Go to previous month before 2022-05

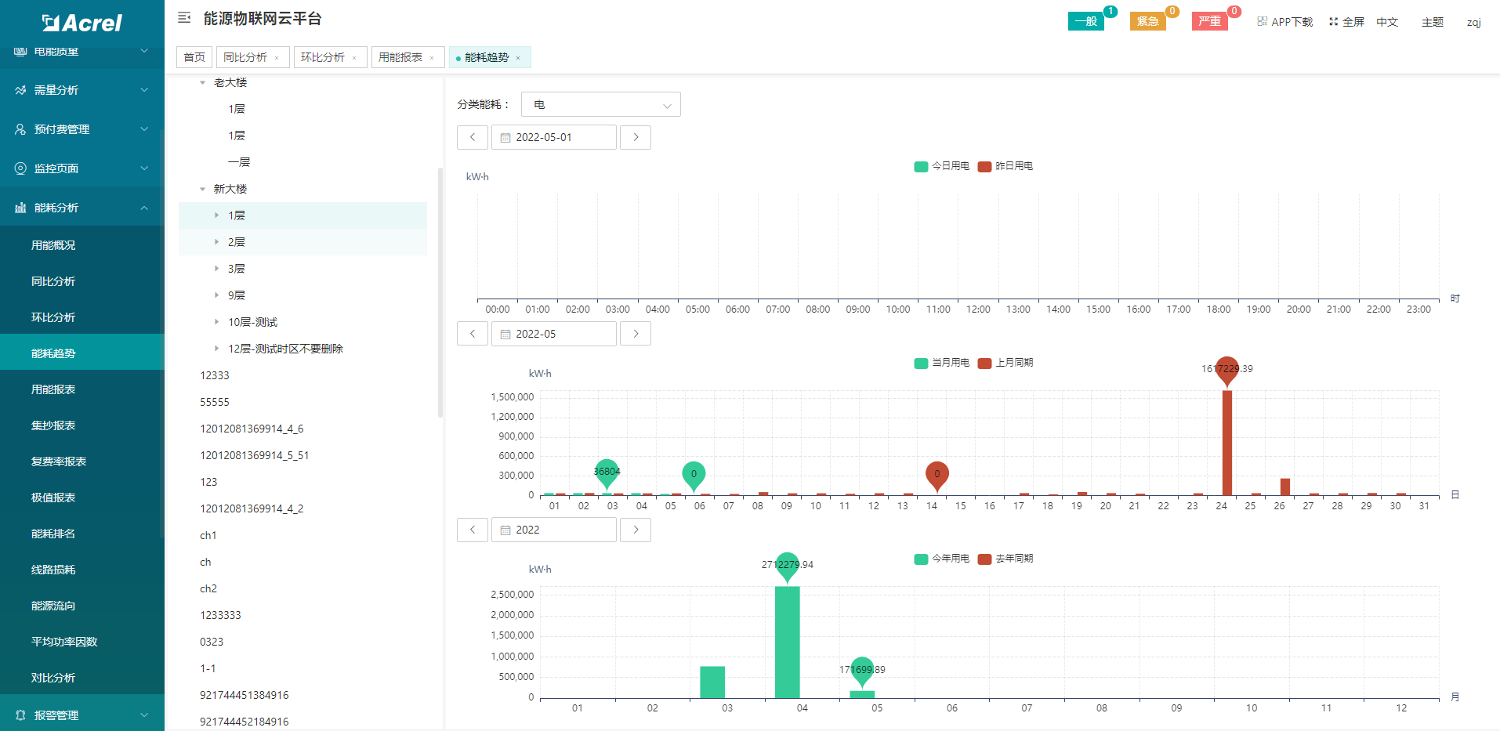pos(473,334)
